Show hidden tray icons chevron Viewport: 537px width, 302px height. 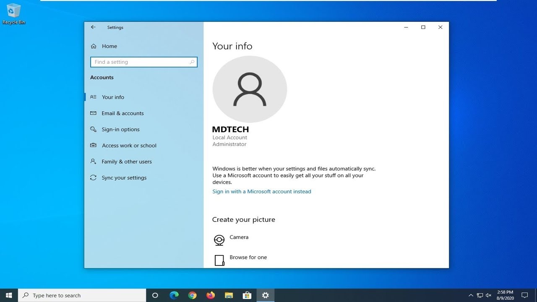tap(471, 295)
